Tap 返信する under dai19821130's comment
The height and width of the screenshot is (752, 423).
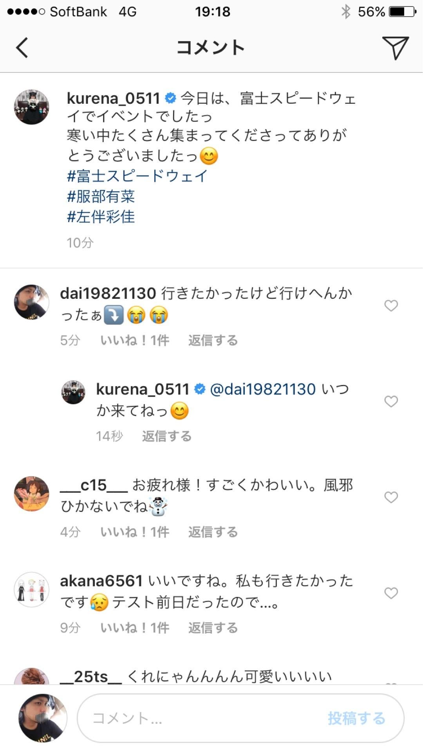click(212, 341)
